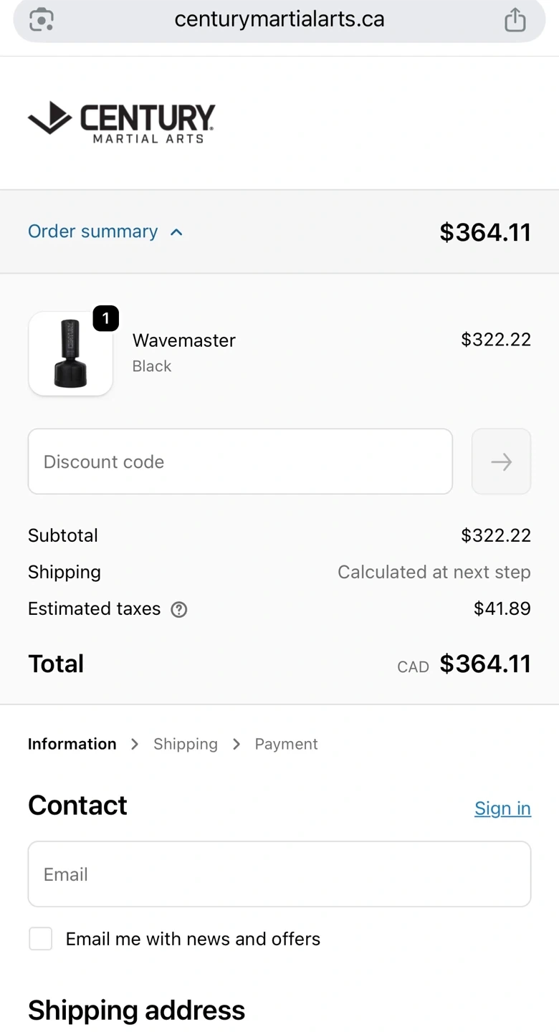Click the estimated taxes help icon
This screenshot has width=559, height=1032.
coord(179,609)
